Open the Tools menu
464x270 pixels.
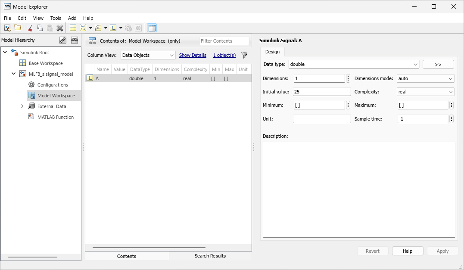click(x=56, y=18)
